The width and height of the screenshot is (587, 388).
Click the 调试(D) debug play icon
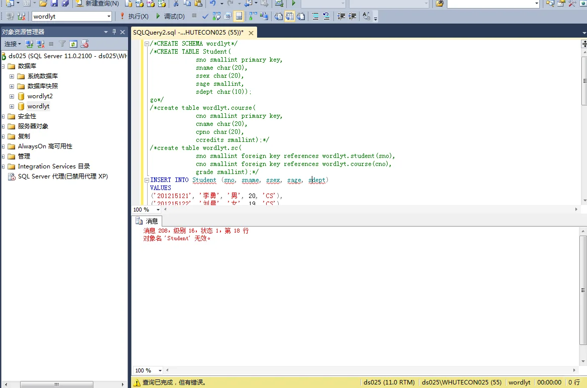coord(158,17)
